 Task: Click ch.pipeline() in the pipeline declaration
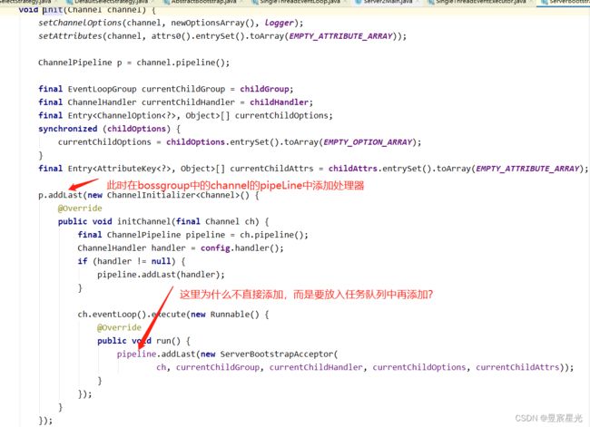[x=271, y=235]
